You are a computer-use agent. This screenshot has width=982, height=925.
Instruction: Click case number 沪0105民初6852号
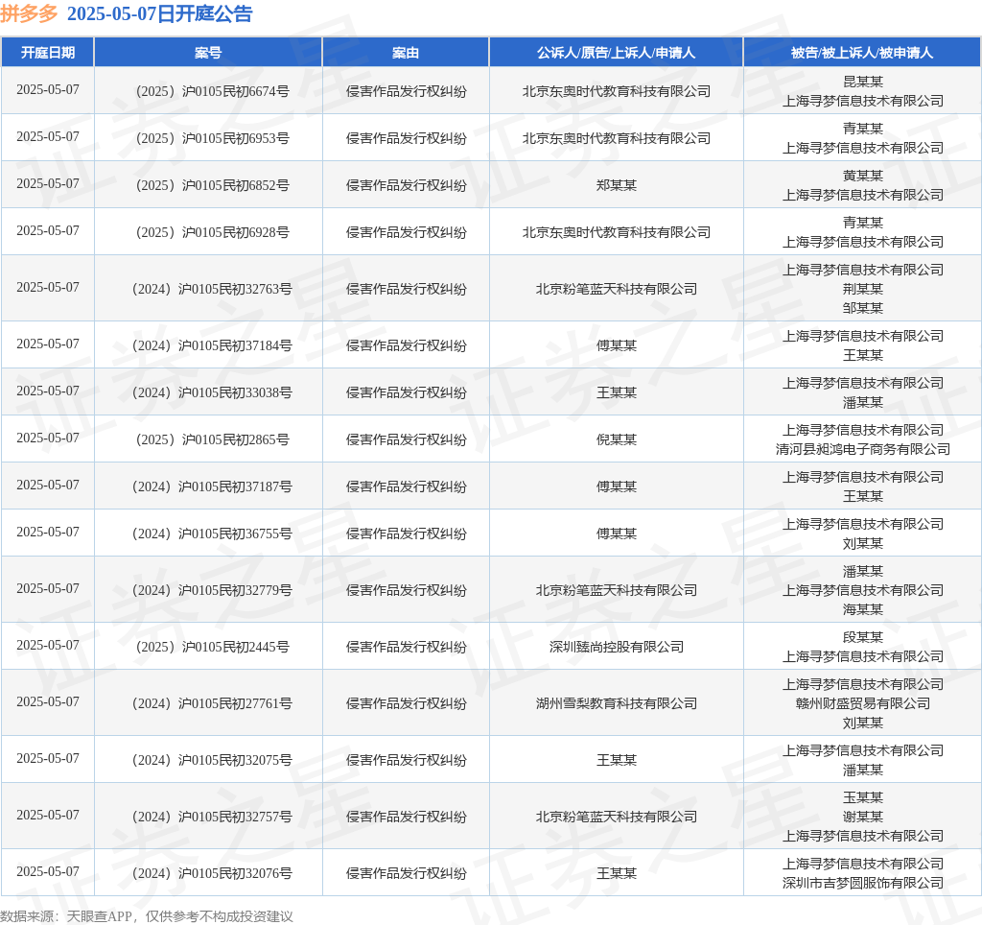[x=212, y=185]
